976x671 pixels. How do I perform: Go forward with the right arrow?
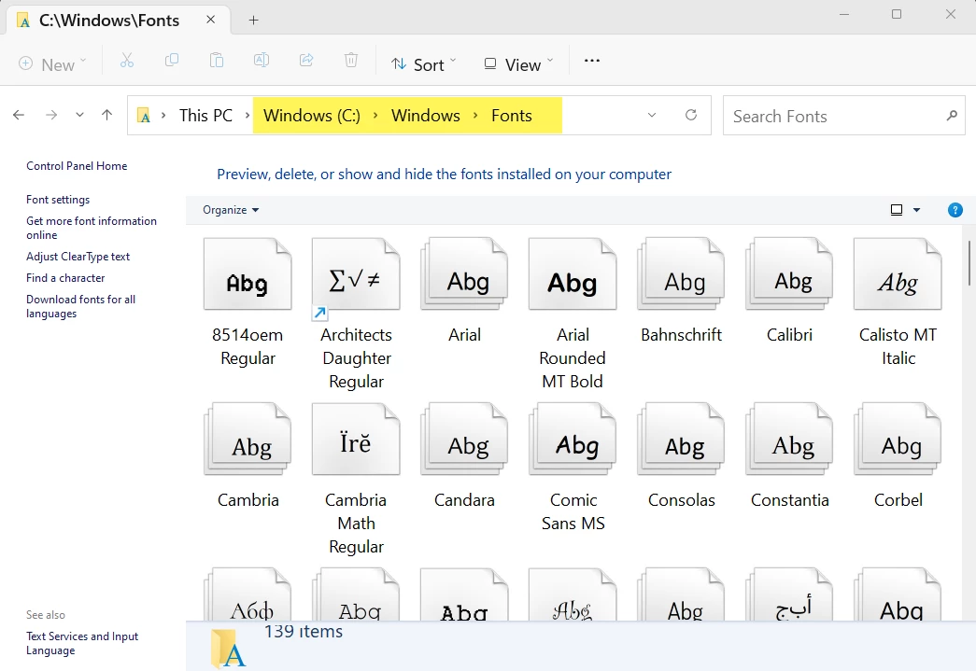point(51,115)
